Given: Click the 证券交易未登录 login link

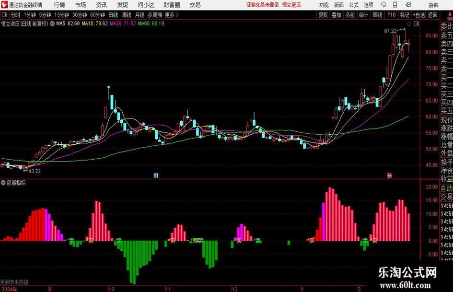Looking at the screenshot, I should (263, 5).
